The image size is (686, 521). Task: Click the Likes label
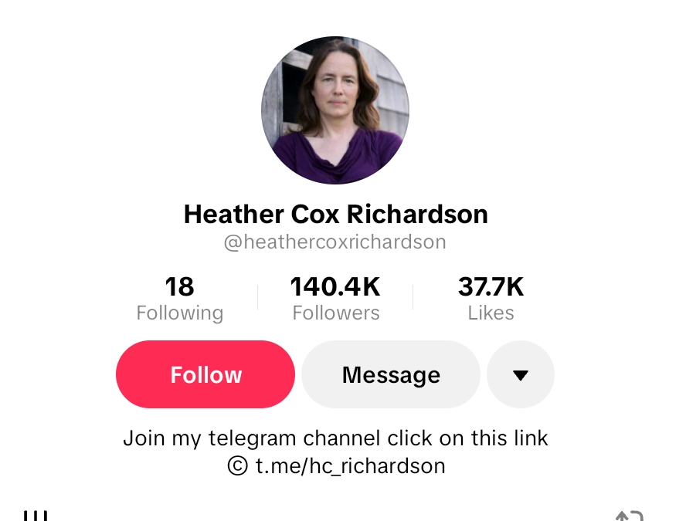491,313
